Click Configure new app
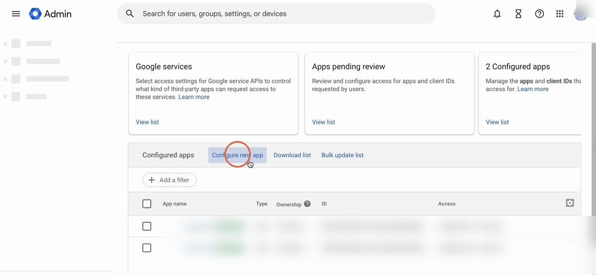This screenshot has width=596, height=275. click(x=237, y=155)
